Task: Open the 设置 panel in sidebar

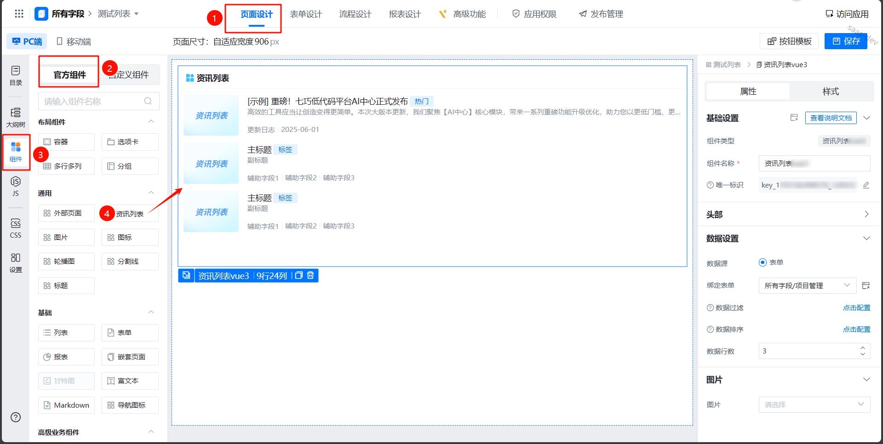Action: 16,262
